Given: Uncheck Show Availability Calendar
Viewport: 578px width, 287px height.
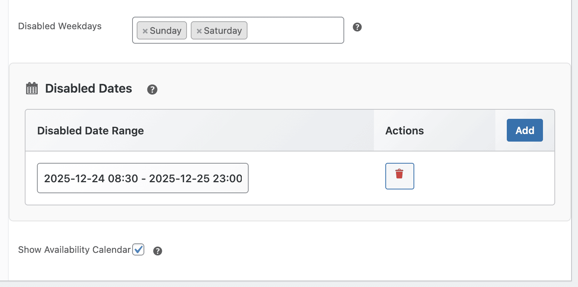Looking at the screenshot, I should (138, 249).
